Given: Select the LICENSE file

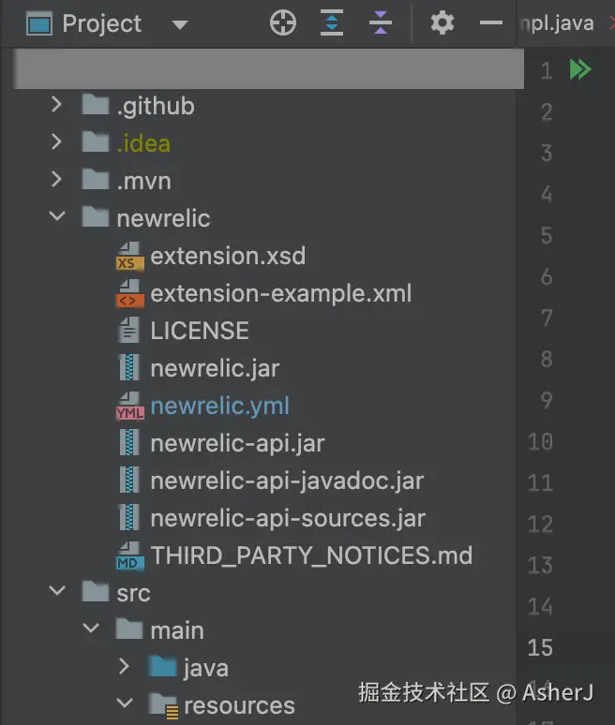Looking at the screenshot, I should coord(200,331).
